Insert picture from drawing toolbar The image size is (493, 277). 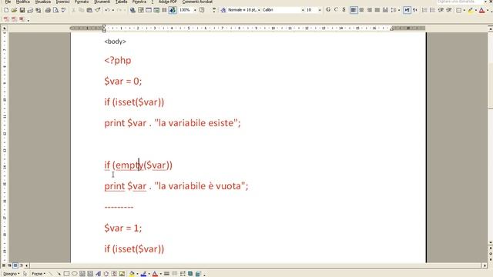[122, 274]
